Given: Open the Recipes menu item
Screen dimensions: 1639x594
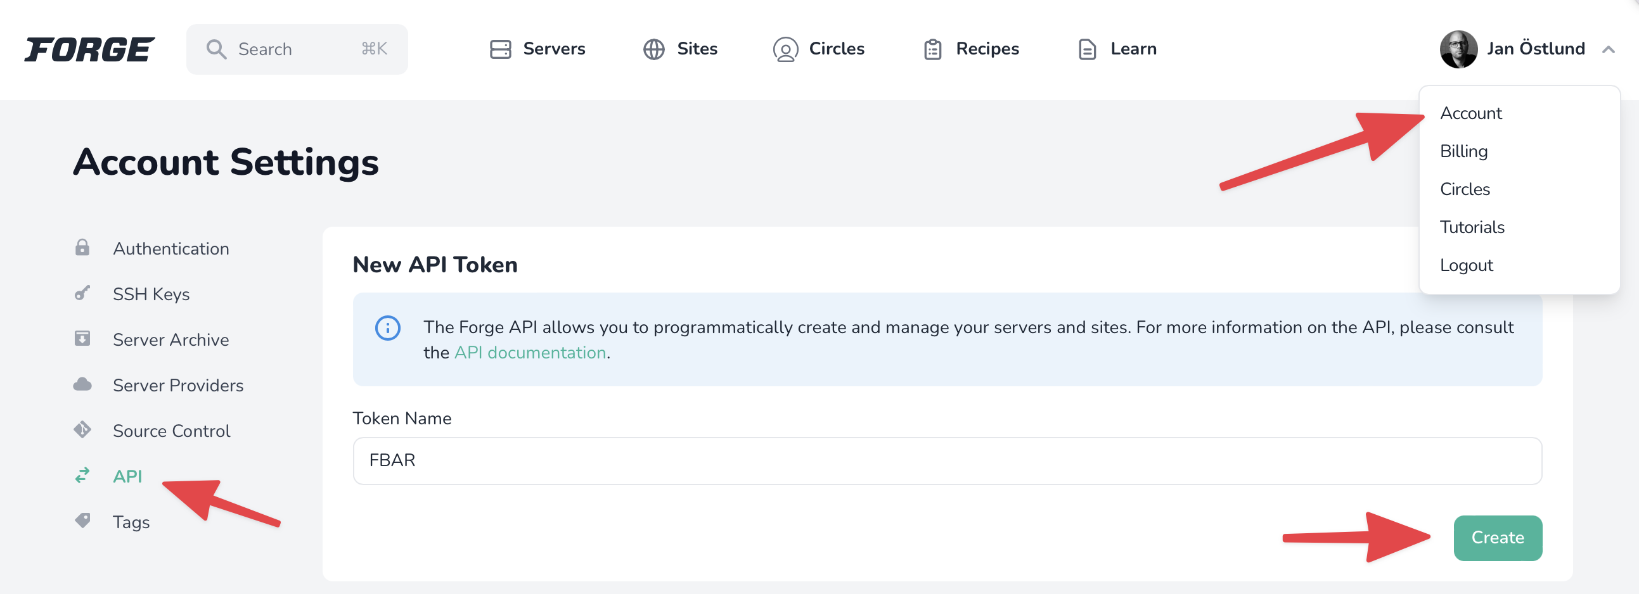Looking at the screenshot, I should (x=987, y=49).
